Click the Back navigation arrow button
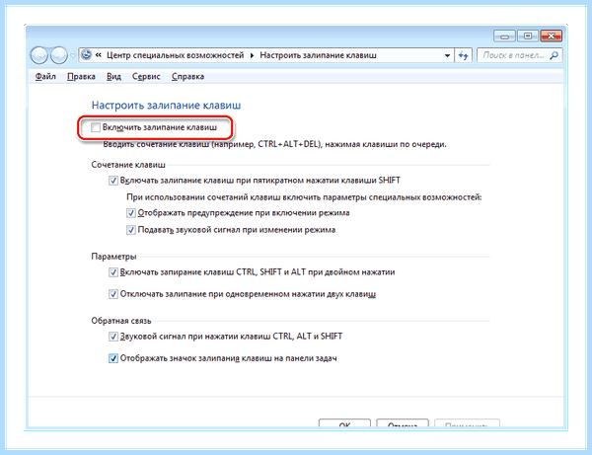 click(x=38, y=55)
